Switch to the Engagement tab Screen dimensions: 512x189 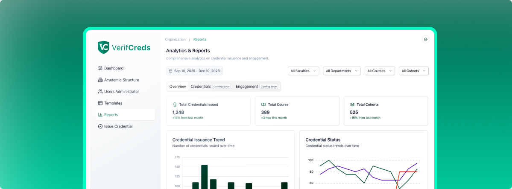(257, 87)
